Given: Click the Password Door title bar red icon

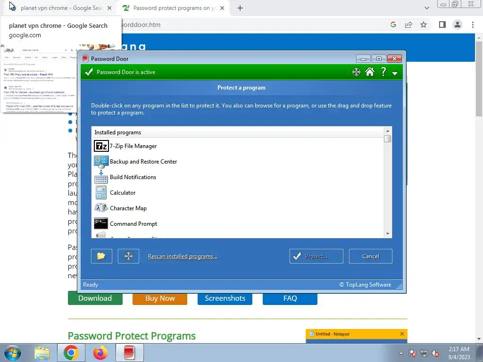Looking at the screenshot, I should pos(85,58).
